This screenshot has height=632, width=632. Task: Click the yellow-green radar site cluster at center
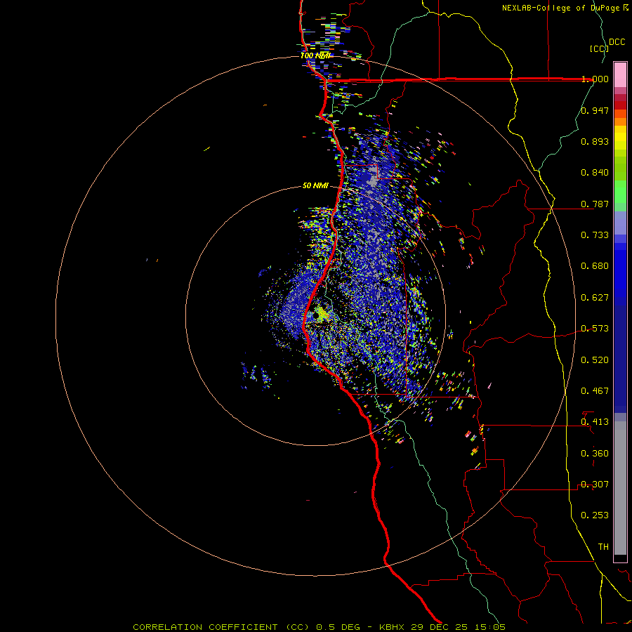click(321, 315)
